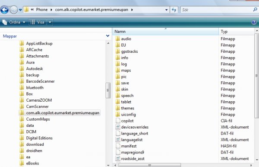The width and height of the screenshot is (259, 167).
Task: Open Help with the question mark icon
Action: (x=254, y=22)
